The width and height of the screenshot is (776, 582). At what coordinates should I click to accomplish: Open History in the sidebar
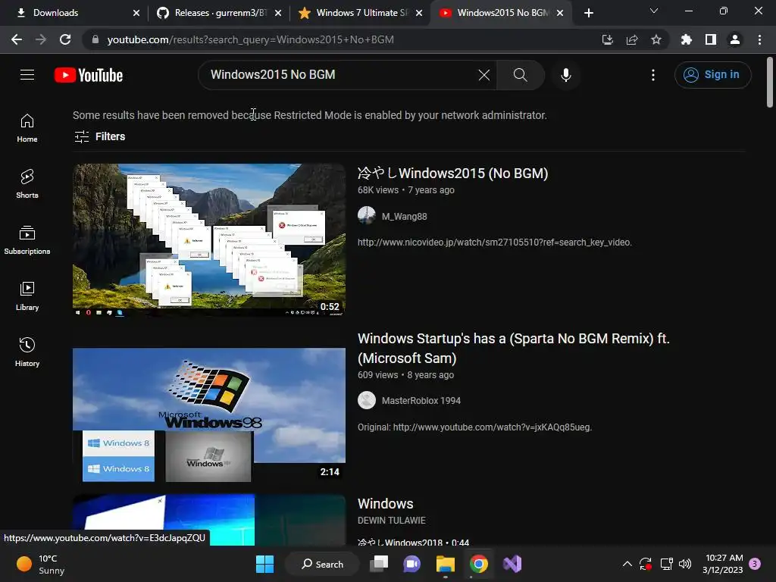[x=27, y=352]
